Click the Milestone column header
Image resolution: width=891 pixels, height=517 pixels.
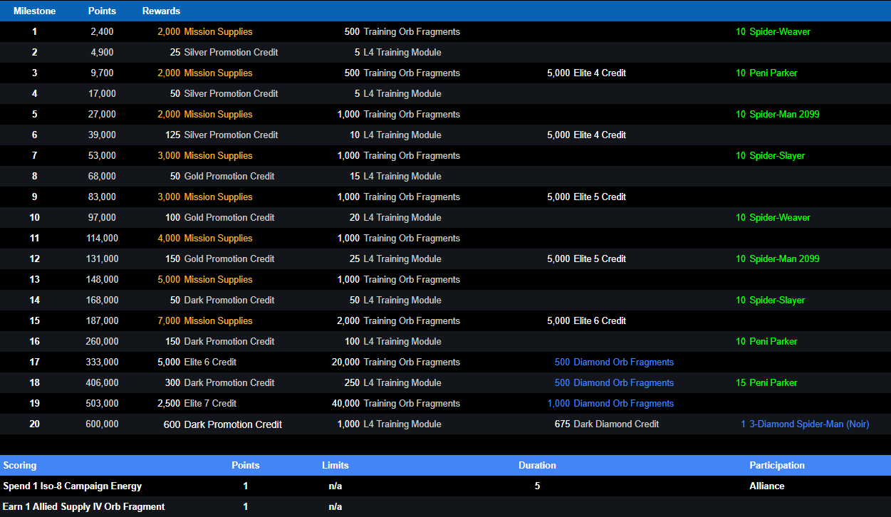click(34, 11)
